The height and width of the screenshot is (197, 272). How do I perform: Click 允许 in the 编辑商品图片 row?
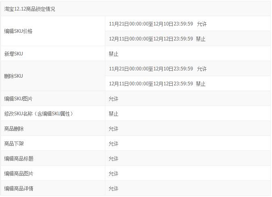click(113, 174)
